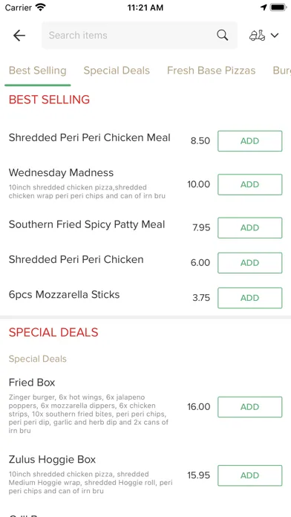Select the Best Selling tab

tap(38, 71)
